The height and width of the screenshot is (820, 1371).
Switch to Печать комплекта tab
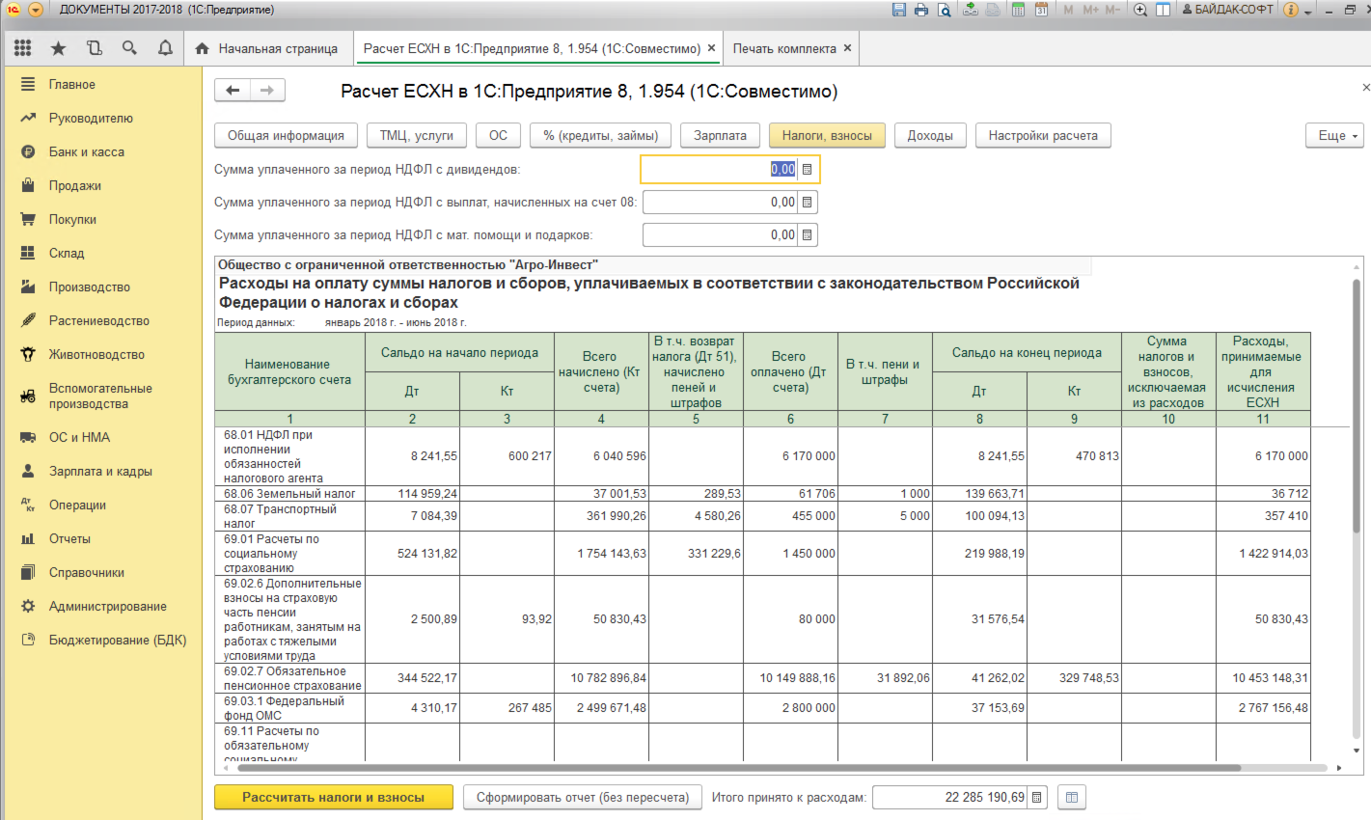click(784, 48)
